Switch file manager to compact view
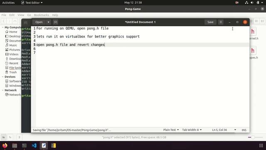 click(x=262, y=21)
